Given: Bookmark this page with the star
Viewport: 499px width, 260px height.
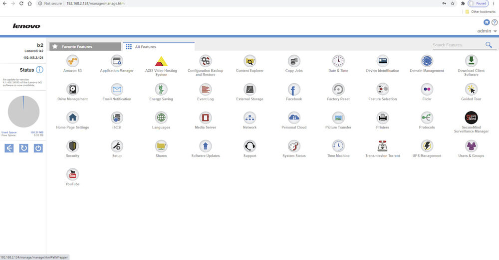Looking at the screenshot, I should click(x=453, y=3).
